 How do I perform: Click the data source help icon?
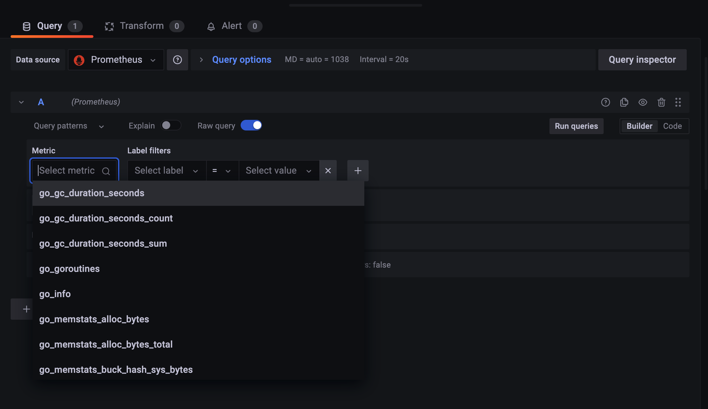point(177,60)
